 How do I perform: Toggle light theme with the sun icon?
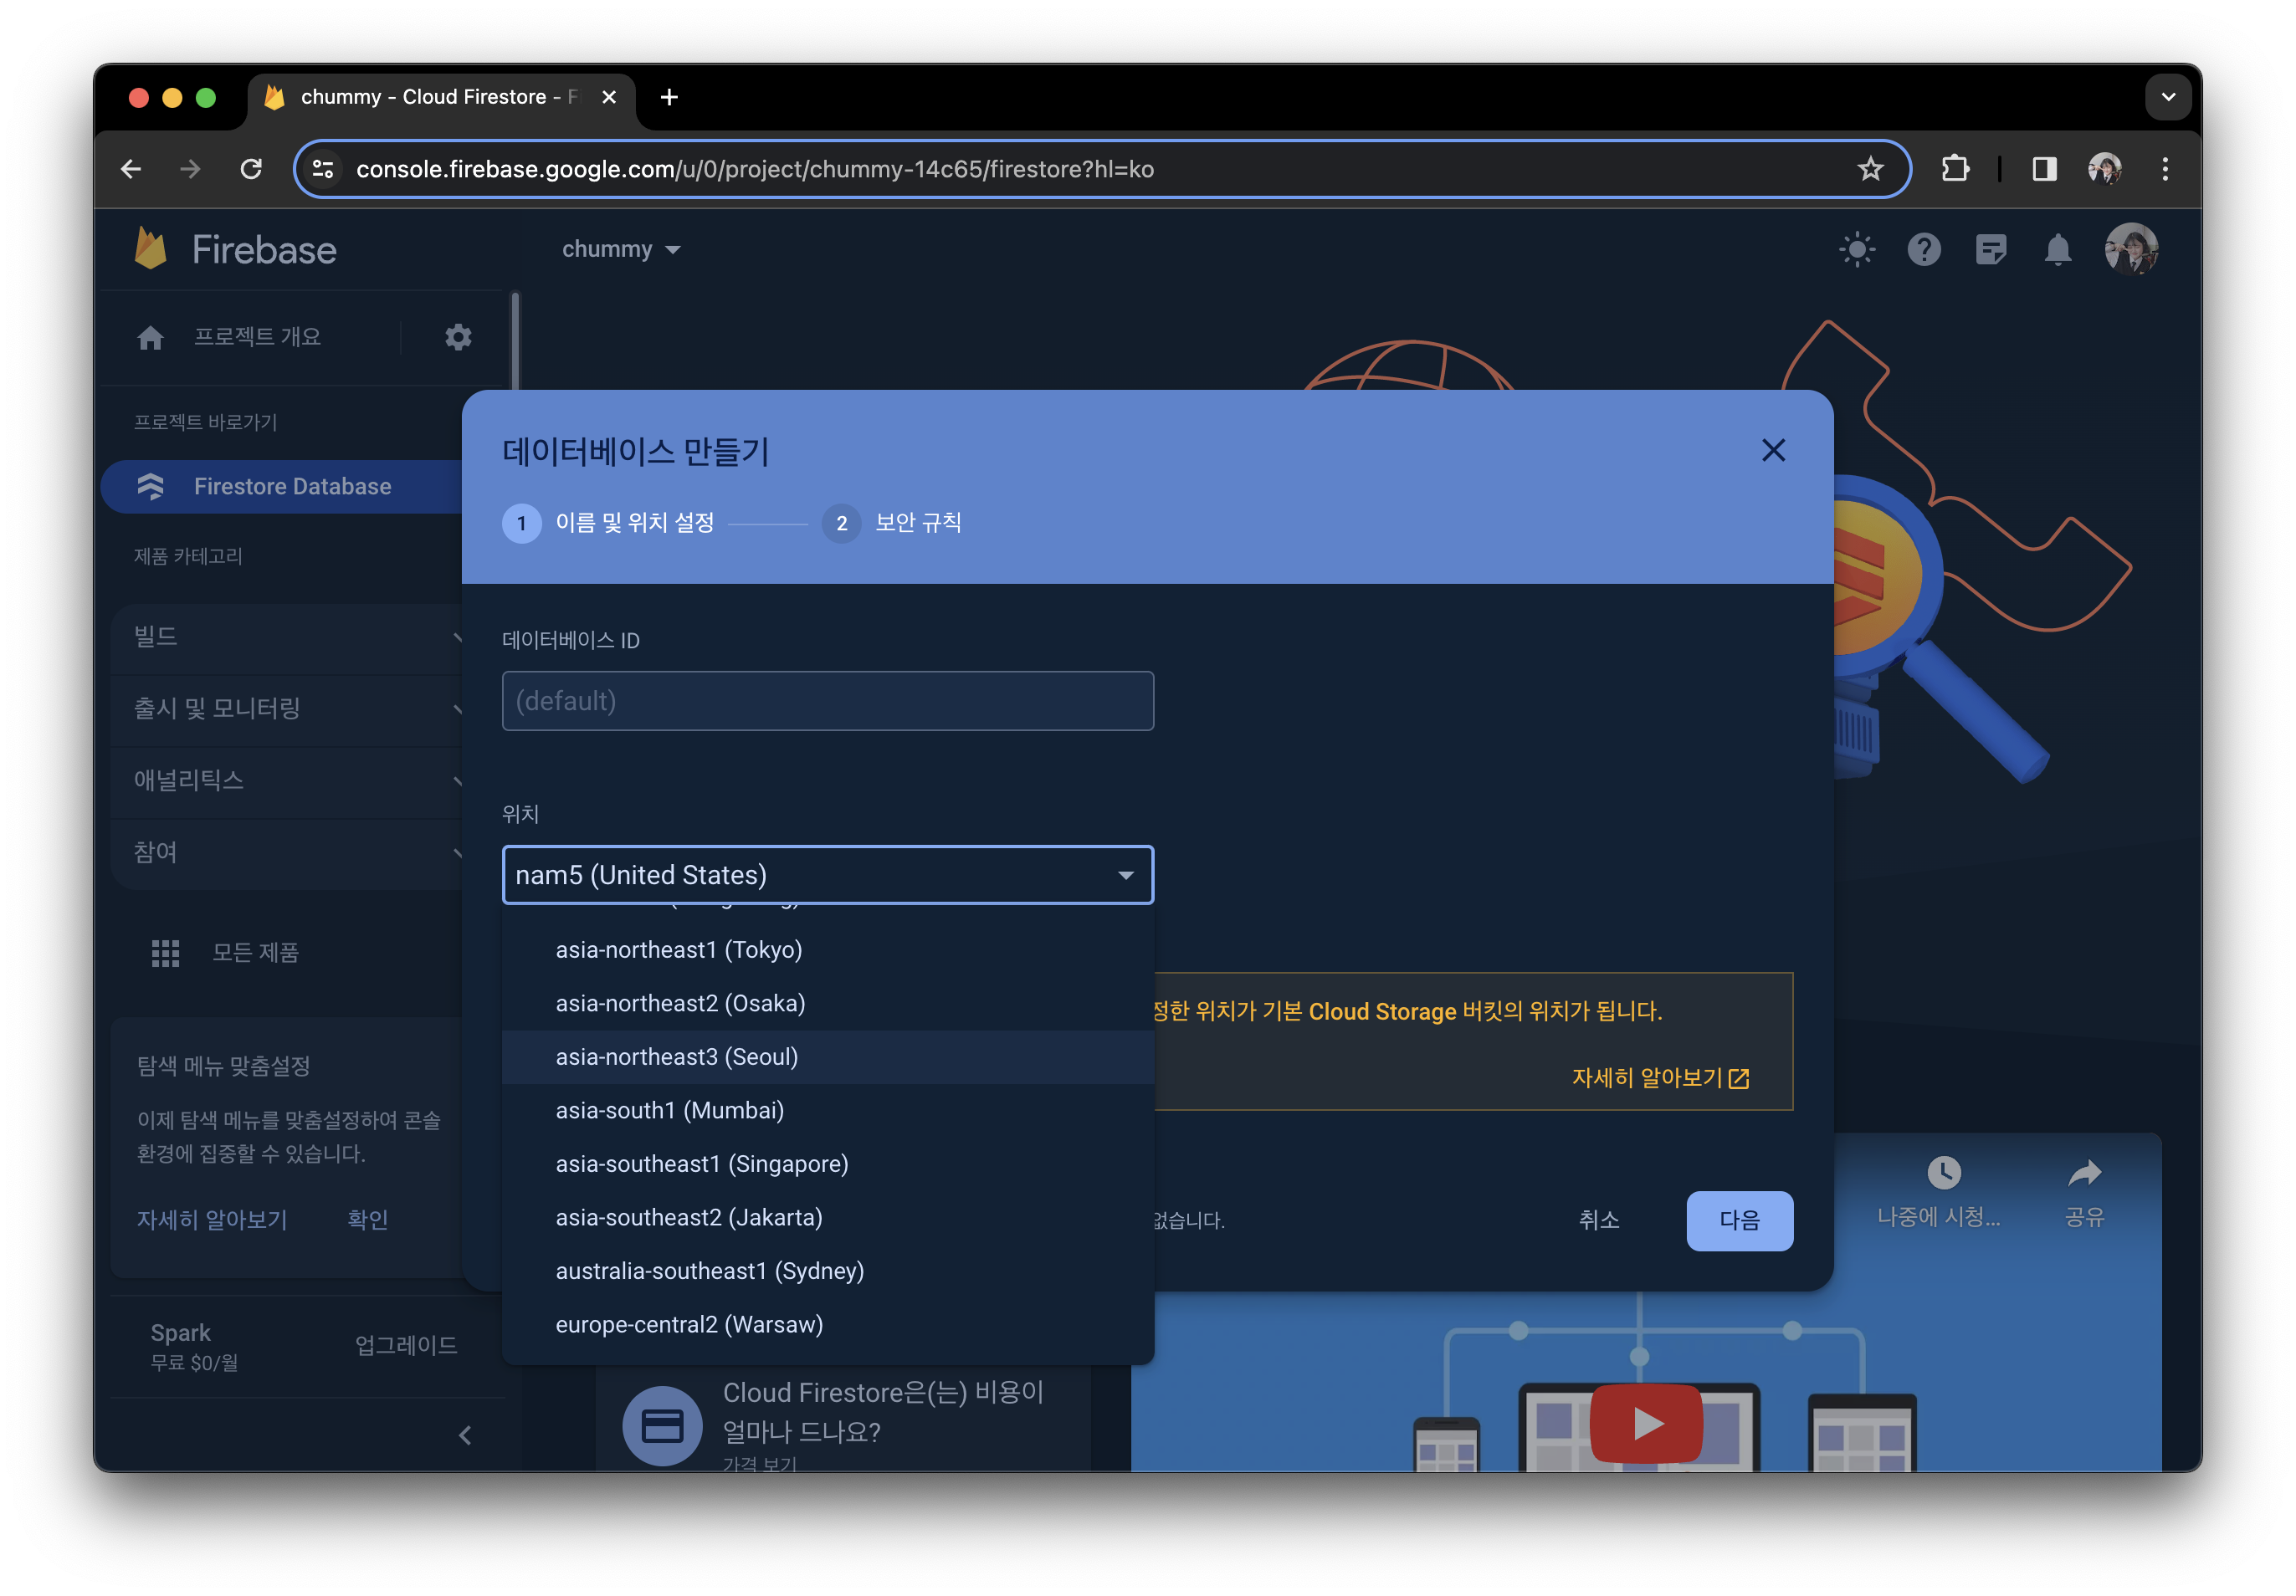[1857, 249]
